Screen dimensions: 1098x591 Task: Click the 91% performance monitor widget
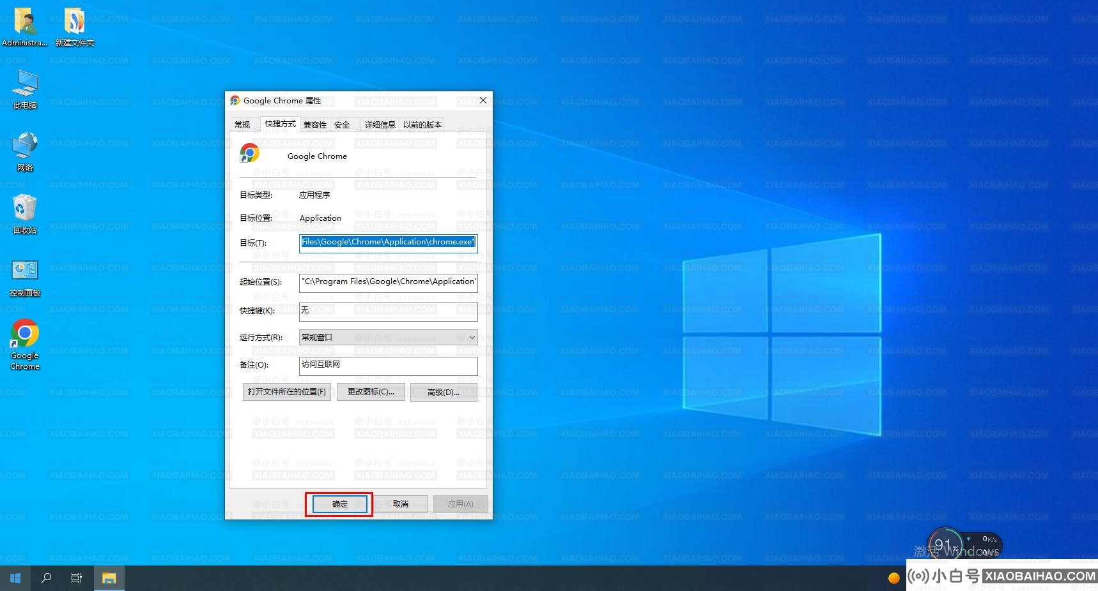945,544
